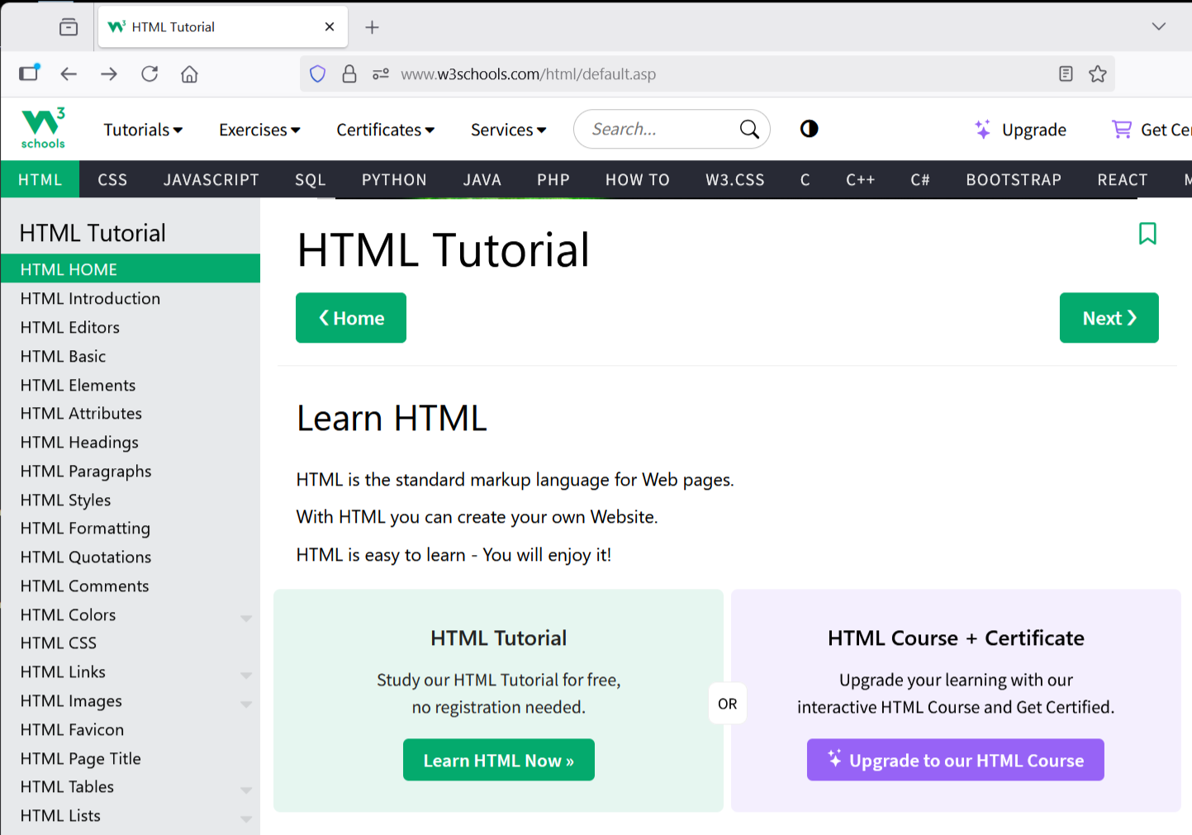Viewport: 1192px width, 835px height.
Task: Click Upgrade to our HTML Course button
Action: 956,760
